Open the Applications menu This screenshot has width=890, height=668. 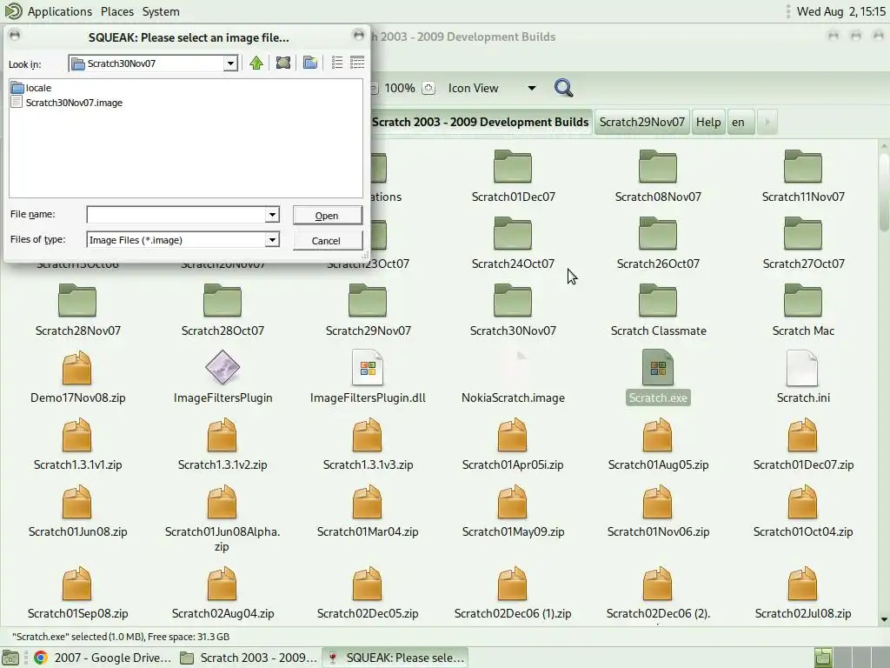coord(60,11)
